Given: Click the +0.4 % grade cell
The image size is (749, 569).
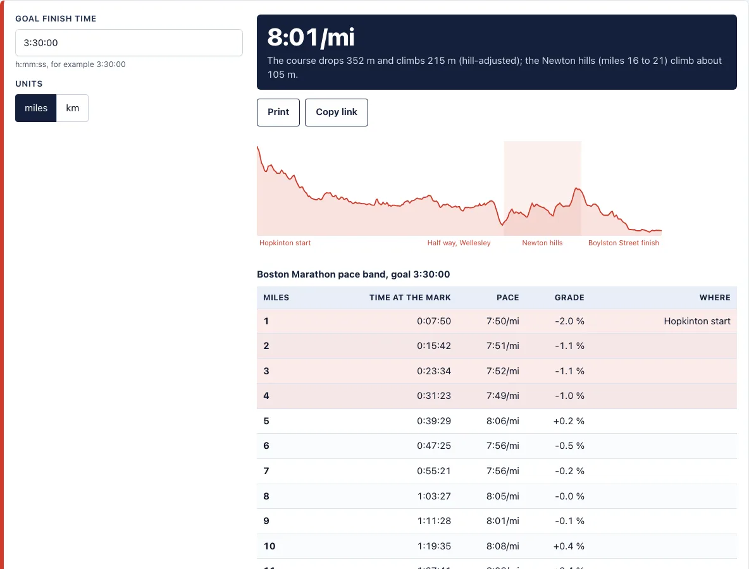Looking at the screenshot, I should [x=569, y=547].
